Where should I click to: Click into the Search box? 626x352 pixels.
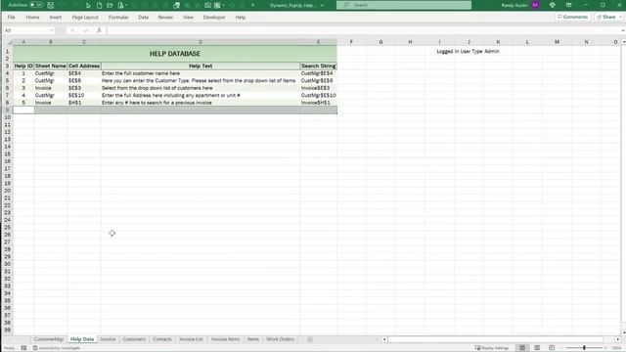(404, 5)
